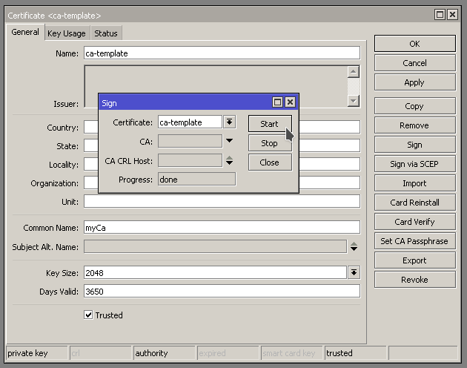Switch to the Status tab
This screenshot has height=368, width=467.
tap(105, 33)
